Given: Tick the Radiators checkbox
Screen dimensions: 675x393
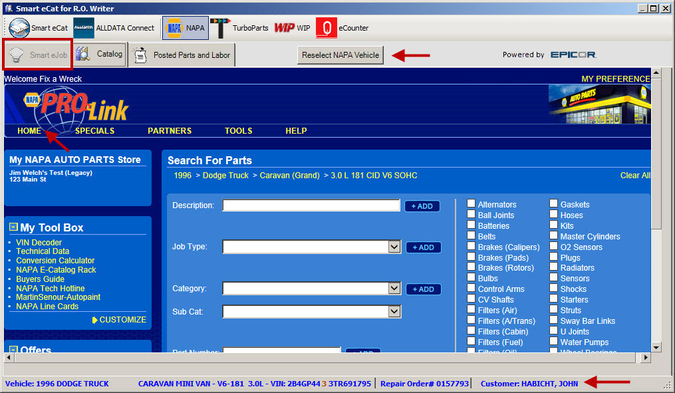Looking at the screenshot, I should [553, 267].
